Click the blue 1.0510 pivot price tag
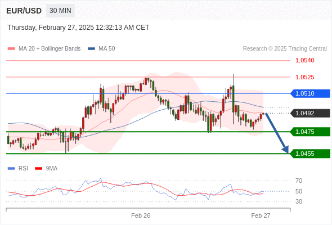The height and width of the screenshot is (225, 332). 310,93
